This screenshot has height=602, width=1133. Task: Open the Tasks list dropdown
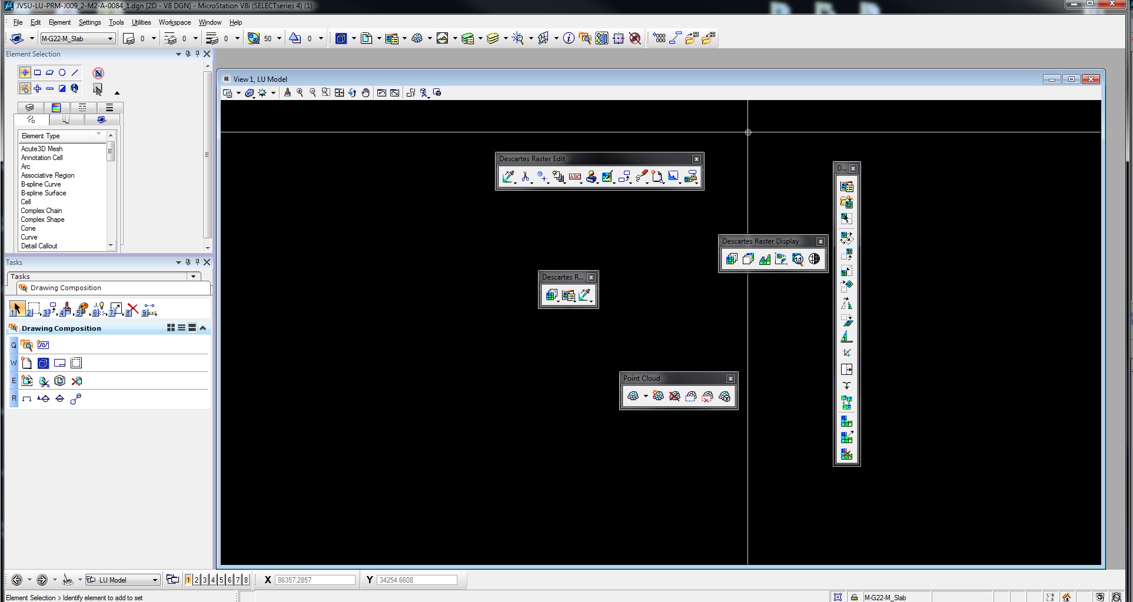(x=193, y=277)
